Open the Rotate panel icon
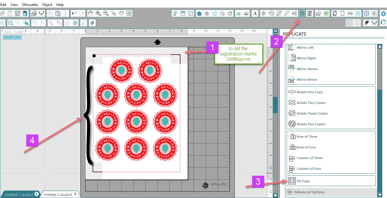The height and width of the screenshot is (198, 387). [x=271, y=13]
